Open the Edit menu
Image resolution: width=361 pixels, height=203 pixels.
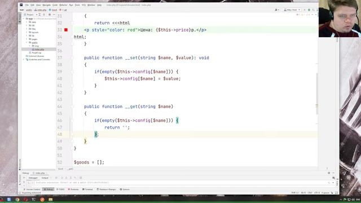pos(33,5)
